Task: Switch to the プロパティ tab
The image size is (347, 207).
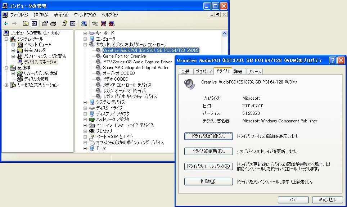Action: (x=204, y=71)
